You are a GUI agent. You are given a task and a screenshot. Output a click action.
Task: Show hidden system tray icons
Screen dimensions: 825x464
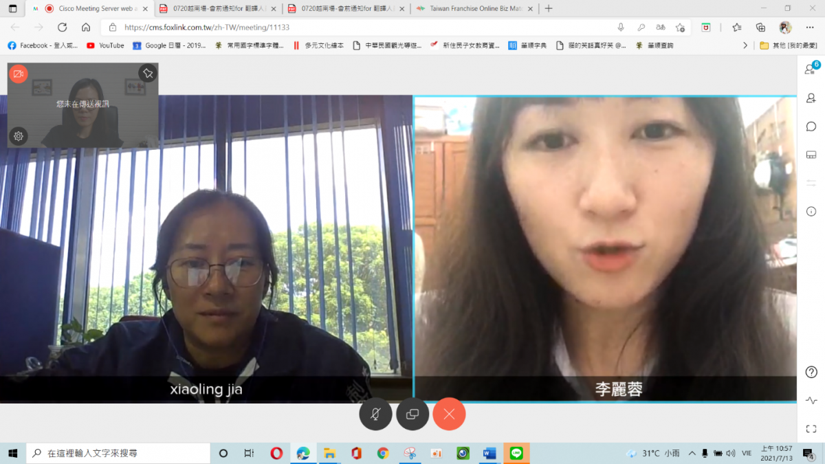point(690,454)
